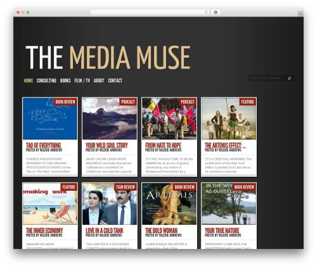The height and width of the screenshot is (268, 317).
Task: Open Love in a Cold Tank title
Action: 105,231
